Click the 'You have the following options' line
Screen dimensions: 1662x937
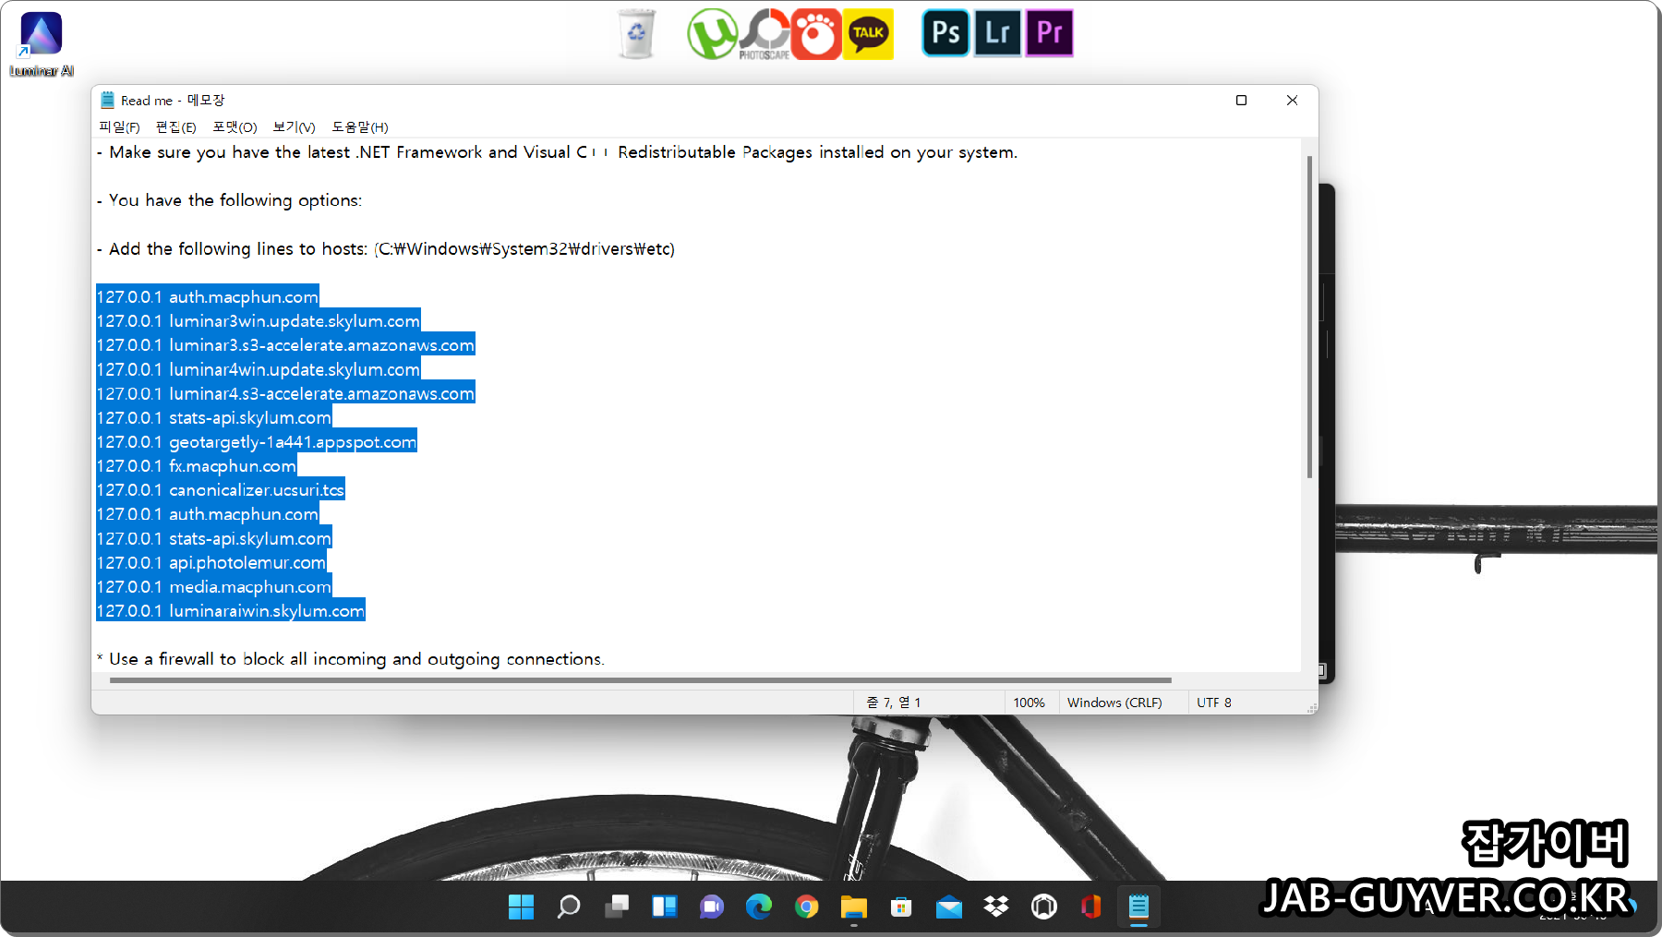pyautogui.click(x=230, y=200)
